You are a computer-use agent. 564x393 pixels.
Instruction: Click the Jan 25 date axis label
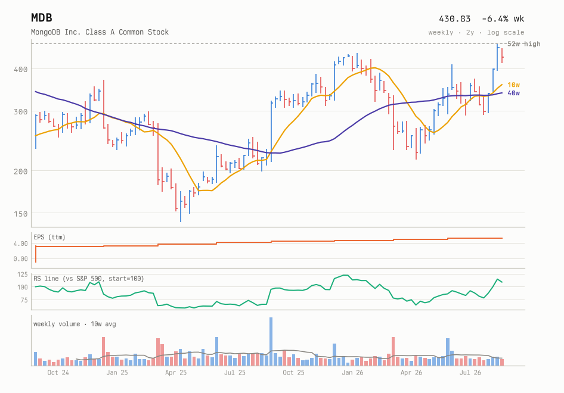click(x=117, y=373)
